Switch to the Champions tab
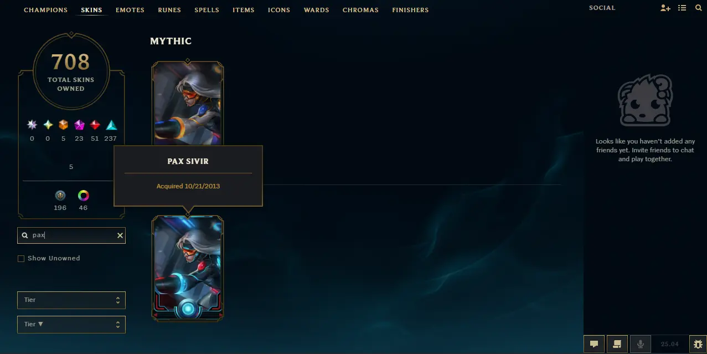Viewport: 707px width, 354px height. coord(45,10)
